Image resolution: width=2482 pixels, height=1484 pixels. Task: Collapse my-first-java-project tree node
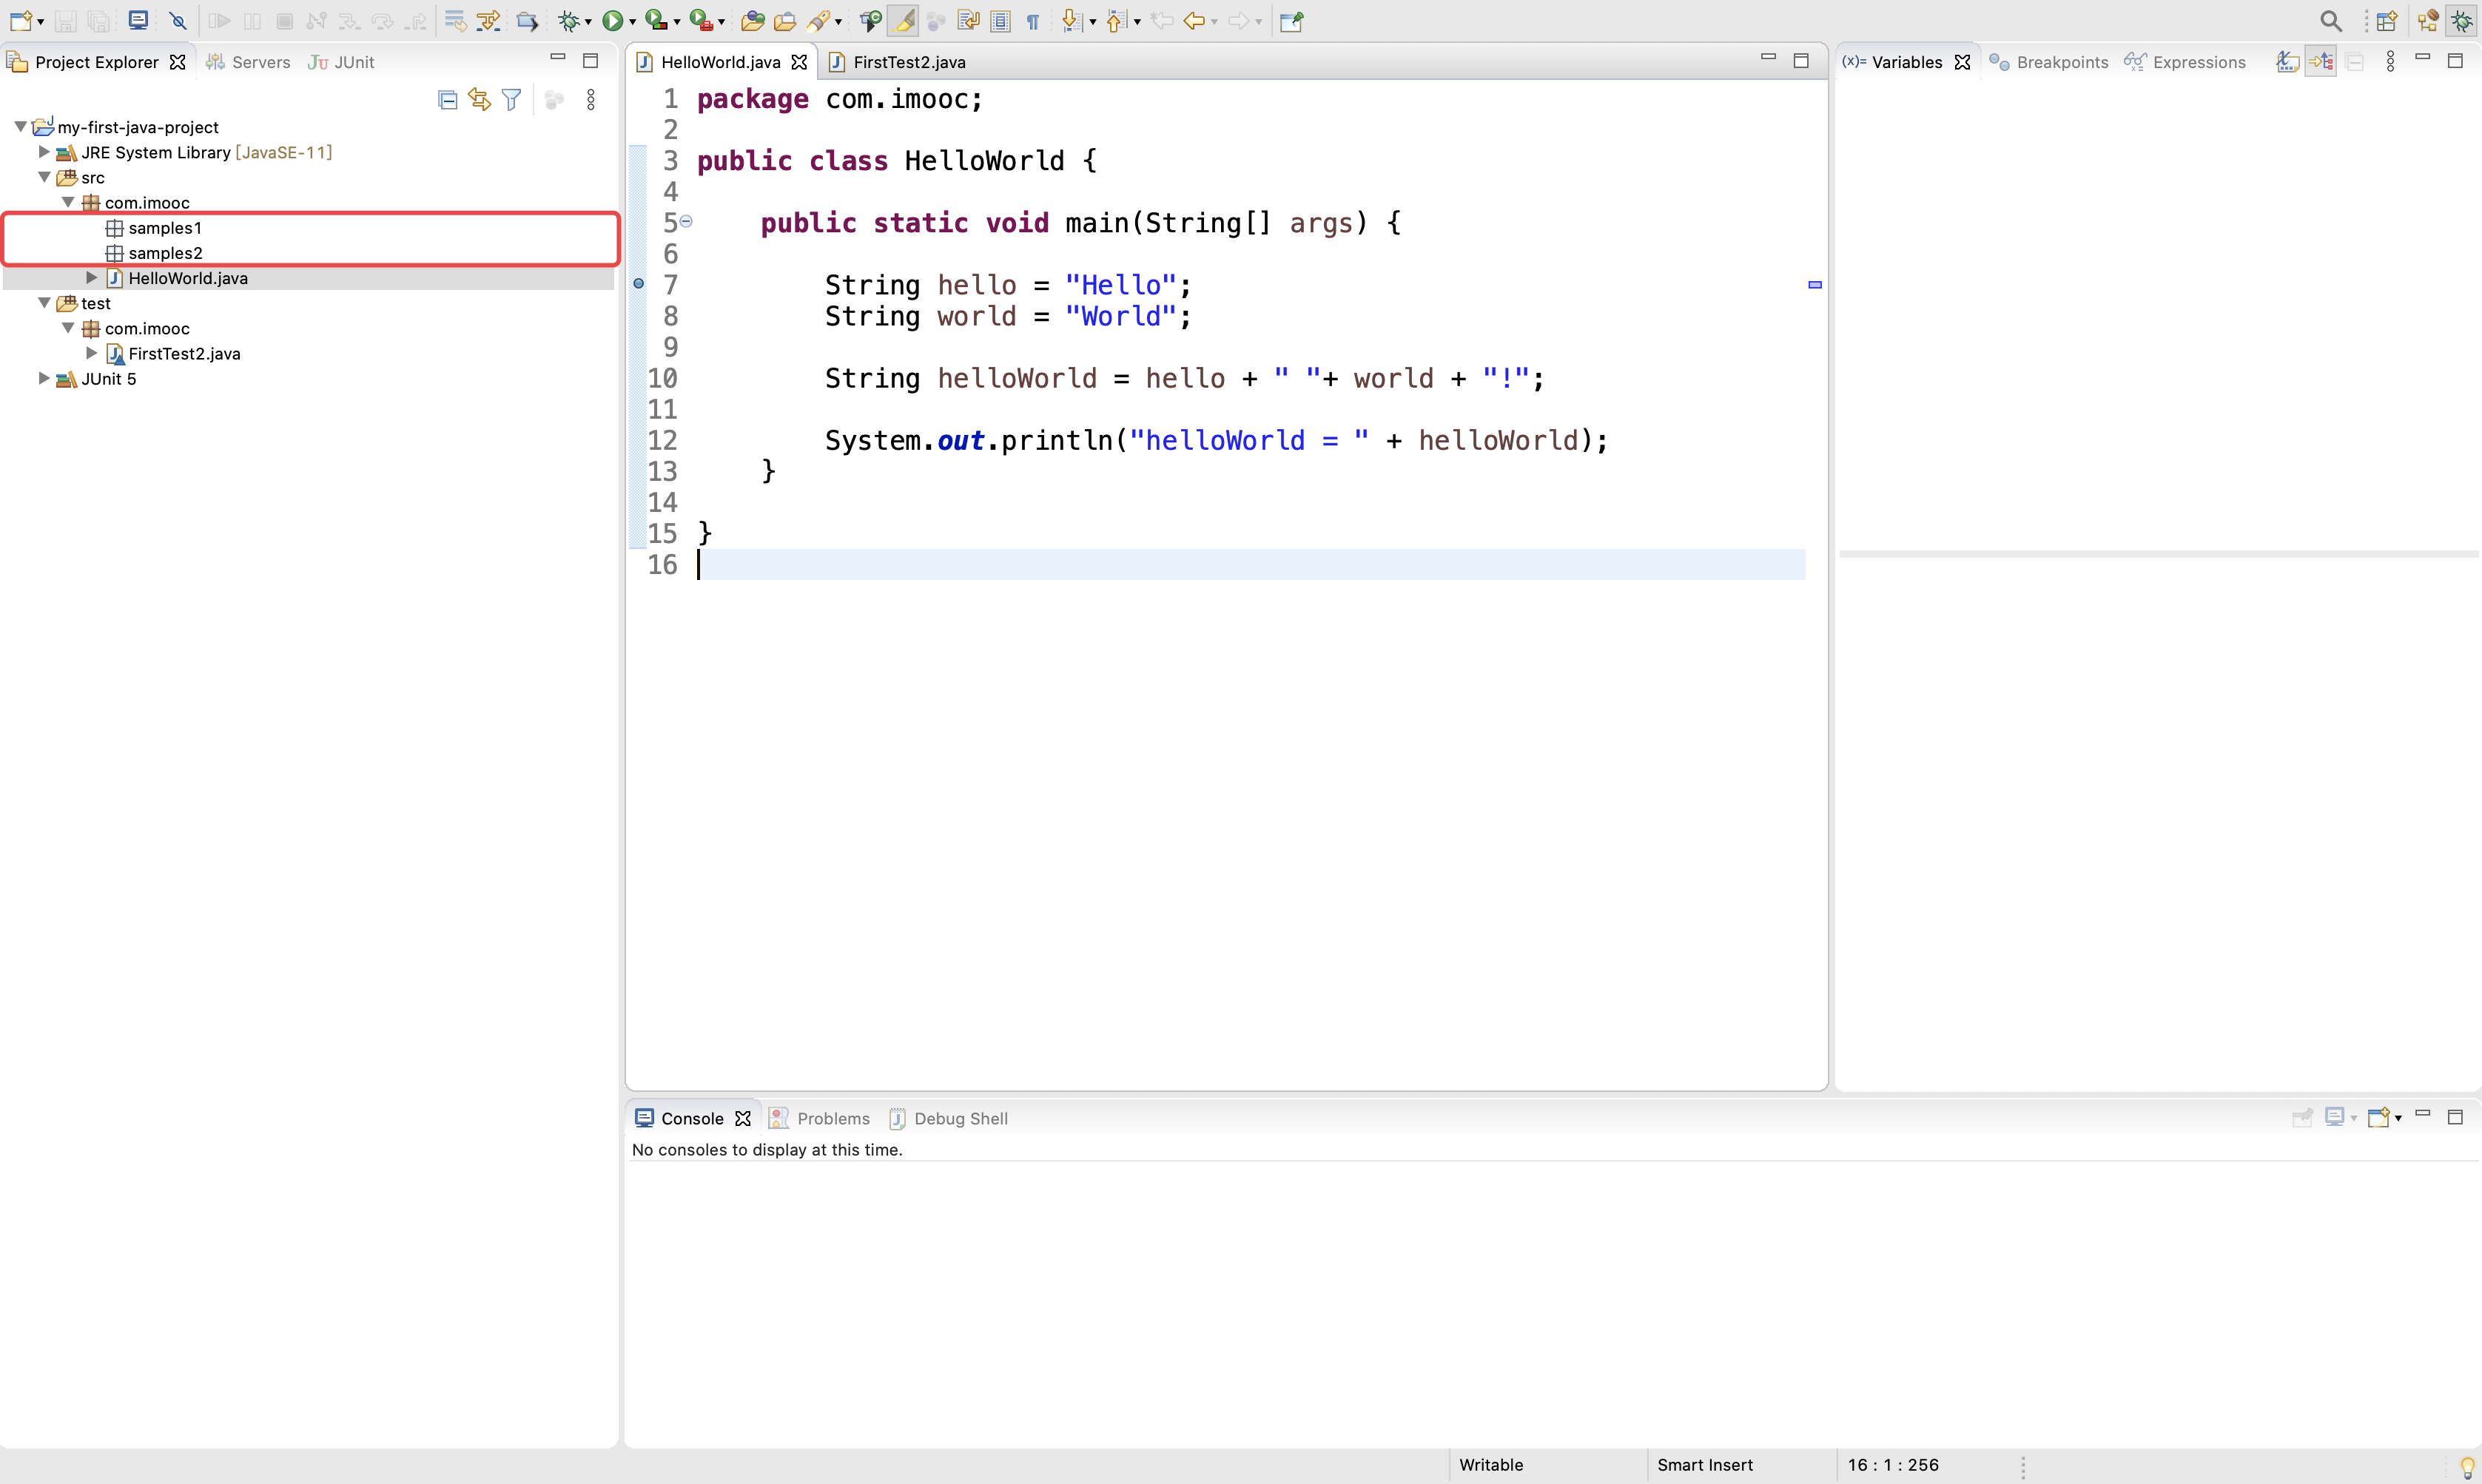pyautogui.click(x=20, y=127)
